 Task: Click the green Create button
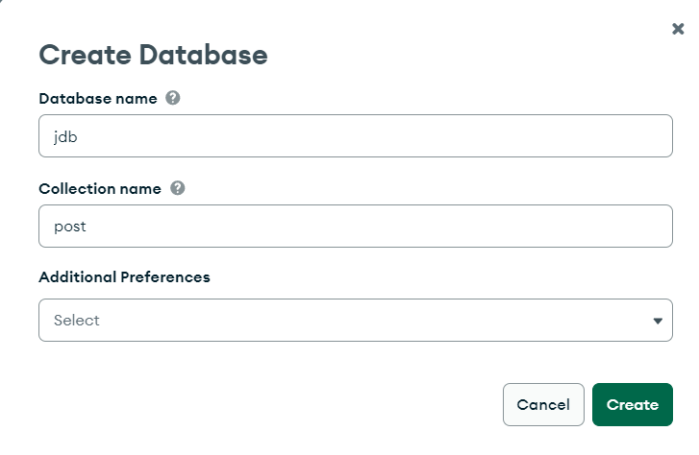pyautogui.click(x=632, y=405)
